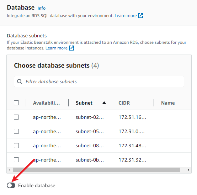The height and width of the screenshot is (195, 197).
Task: Click the 172.31.32... CIDR cell
Action: coord(132,160)
